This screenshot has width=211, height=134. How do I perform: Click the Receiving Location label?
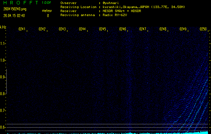(78, 7)
